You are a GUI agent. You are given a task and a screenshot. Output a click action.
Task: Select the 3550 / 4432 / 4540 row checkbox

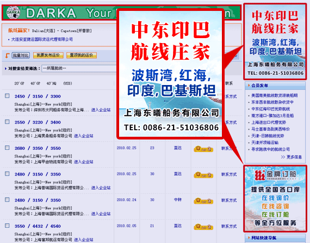7,226
